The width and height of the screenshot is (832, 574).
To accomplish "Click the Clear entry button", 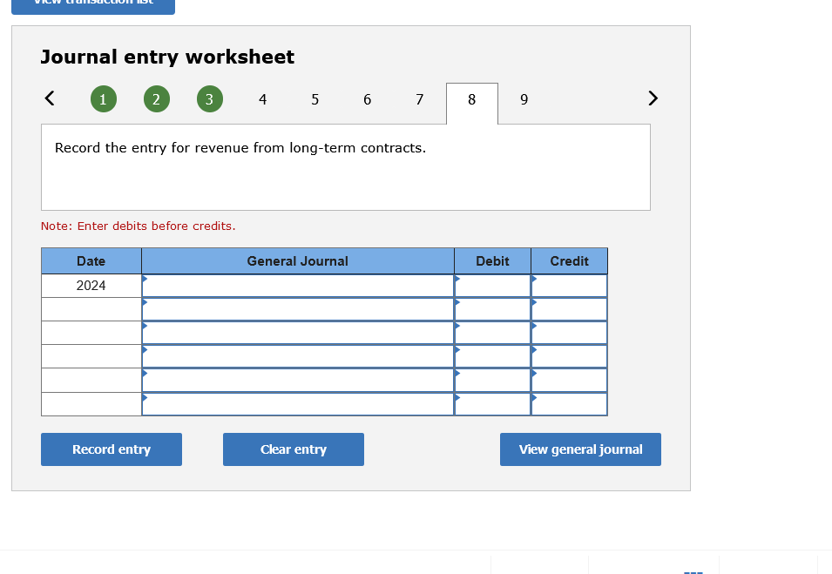I will (x=293, y=449).
